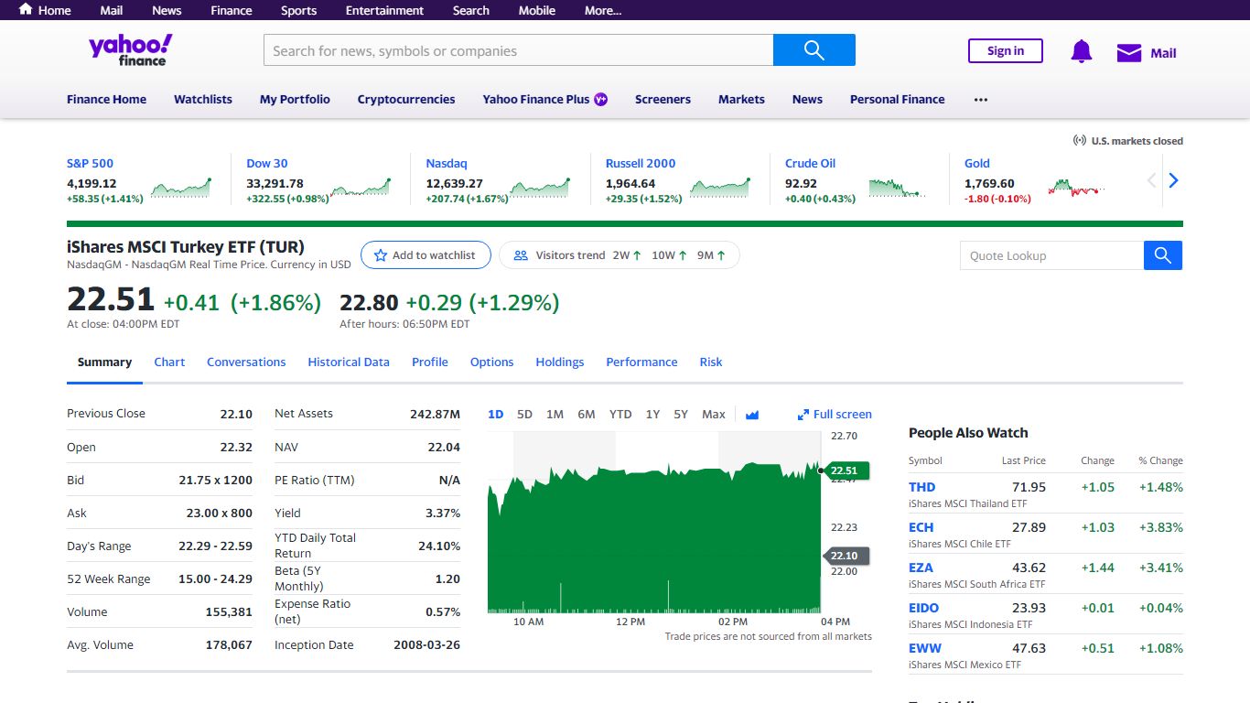Click the Sign in button
Screen dimensions: 1250x703
[1006, 51]
